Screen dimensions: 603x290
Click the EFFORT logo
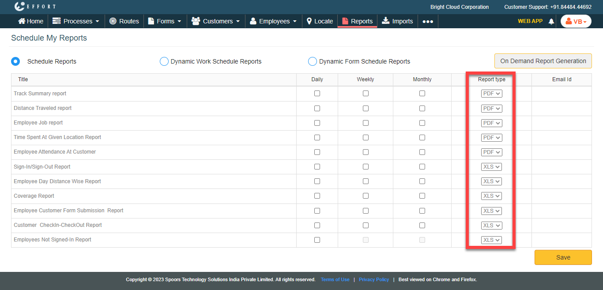[x=35, y=7]
